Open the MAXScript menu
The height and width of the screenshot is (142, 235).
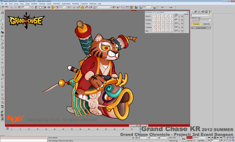pyautogui.click(x=93, y=4)
